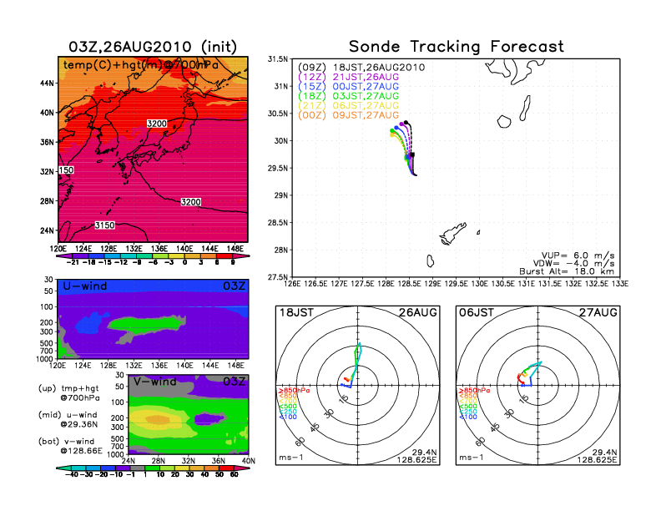Click the ≥850hPa red legend label in 18JST plot

click(x=294, y=391)
